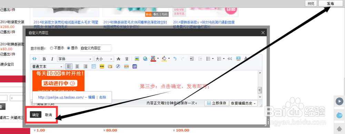Image resolution: width=345 pixels, height=134 pixels.
Task: Redo edit in editor toolbar
Action: pyautogui.click(x=183, y=59)
